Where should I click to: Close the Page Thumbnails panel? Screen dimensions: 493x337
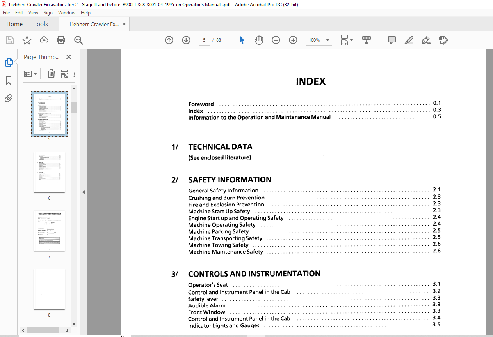tap(69, 57)
